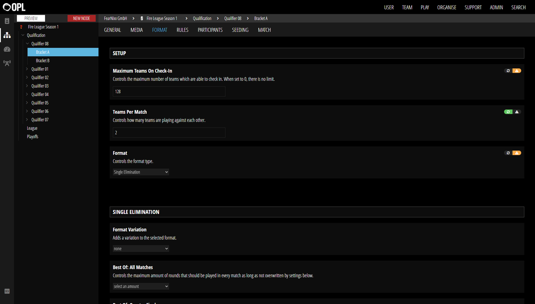
Task: Go to Qualifier 08 breadcrumb link
Action: [x=233, y=18]
